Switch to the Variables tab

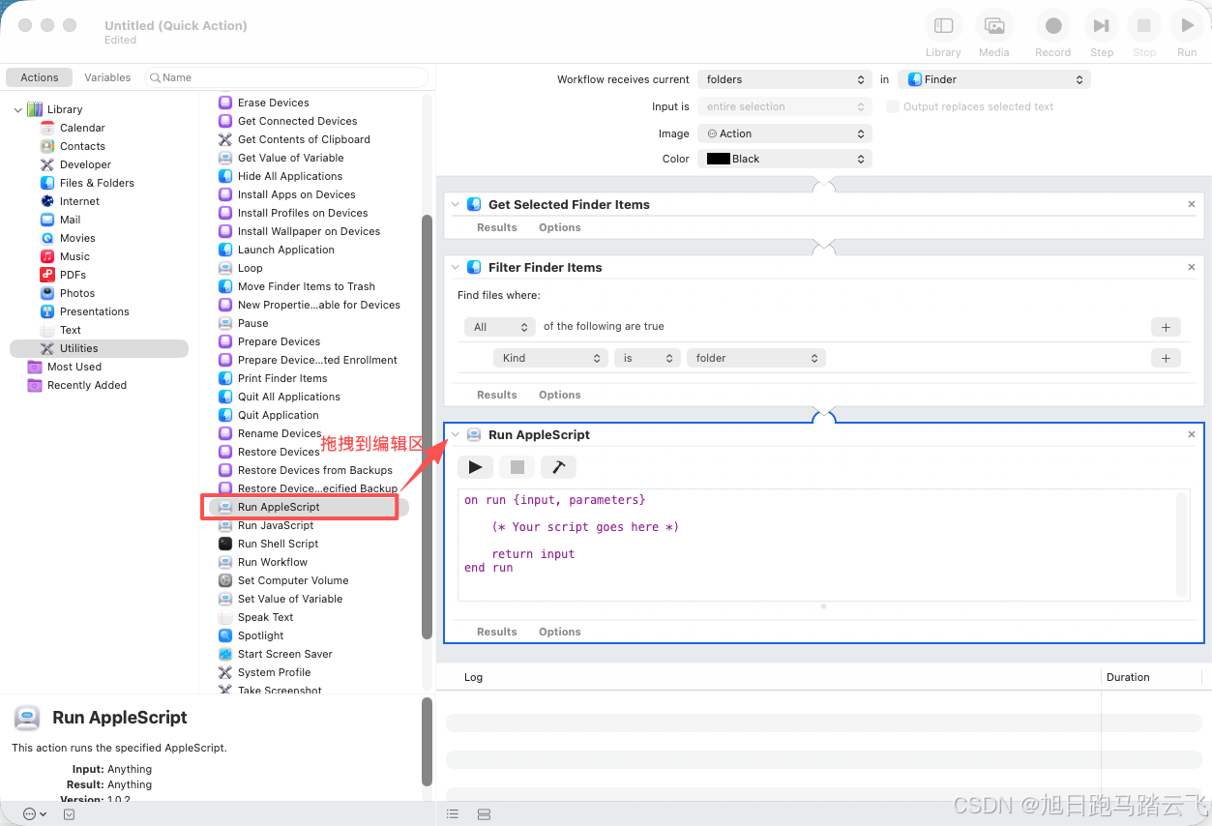107,77
